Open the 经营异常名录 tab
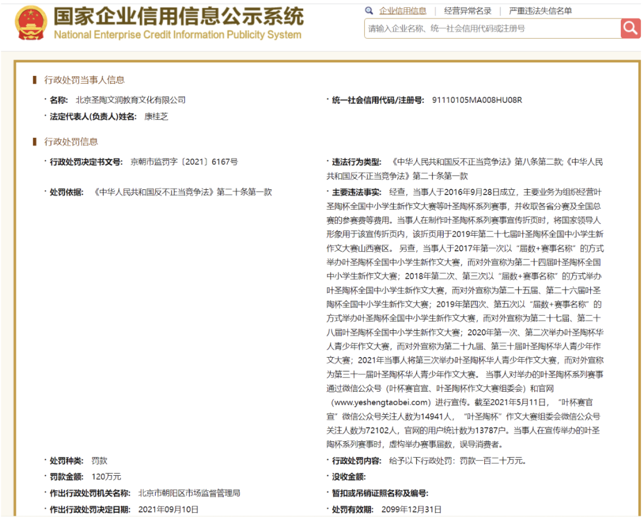The height and width of the screenshot is (517, 644). point(467,11)
